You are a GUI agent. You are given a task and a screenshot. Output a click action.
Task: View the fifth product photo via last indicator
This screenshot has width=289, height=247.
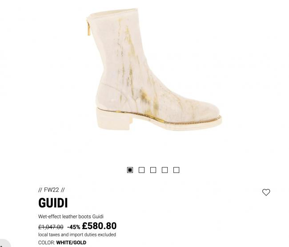pos(177,170)
